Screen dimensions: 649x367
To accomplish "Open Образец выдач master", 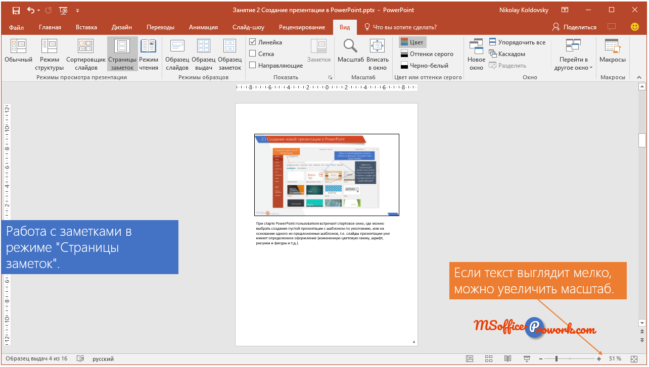I will tap(203, 54).
